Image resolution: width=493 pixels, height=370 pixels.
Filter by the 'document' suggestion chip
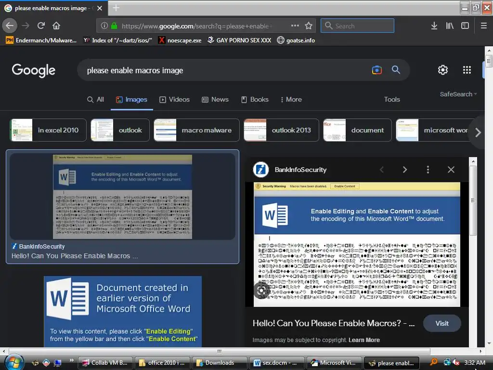coord(358,130)
